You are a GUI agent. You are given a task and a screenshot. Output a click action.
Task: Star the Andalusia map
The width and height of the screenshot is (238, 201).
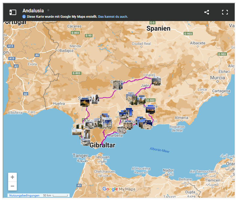(48, 11)
